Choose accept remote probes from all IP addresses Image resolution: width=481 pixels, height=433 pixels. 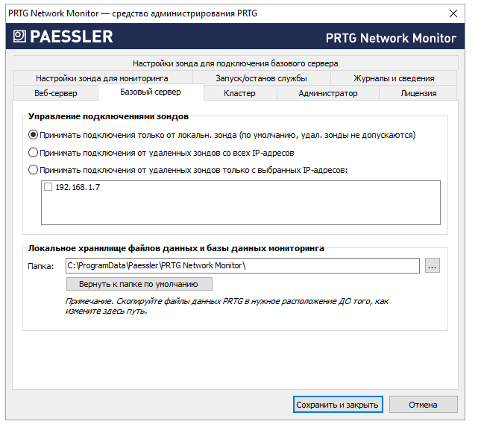pyautogui.click(x=33, y=153)
